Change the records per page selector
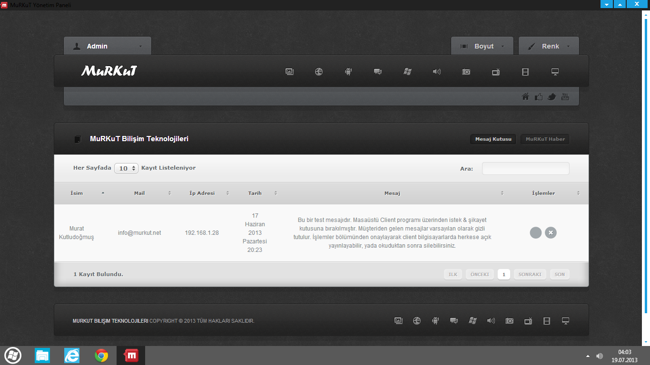The height and width of the screenshot is (365, 650). pyautogui.click(x=126, y=168)
